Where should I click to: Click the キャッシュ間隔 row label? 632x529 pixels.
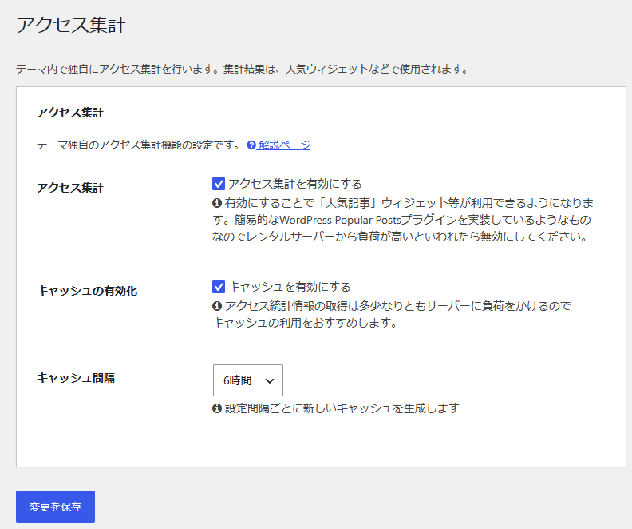(76, 378)
